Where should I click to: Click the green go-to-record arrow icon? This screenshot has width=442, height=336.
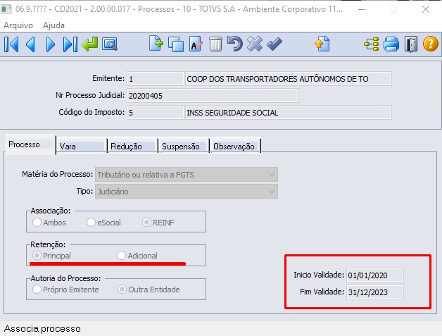90,44
